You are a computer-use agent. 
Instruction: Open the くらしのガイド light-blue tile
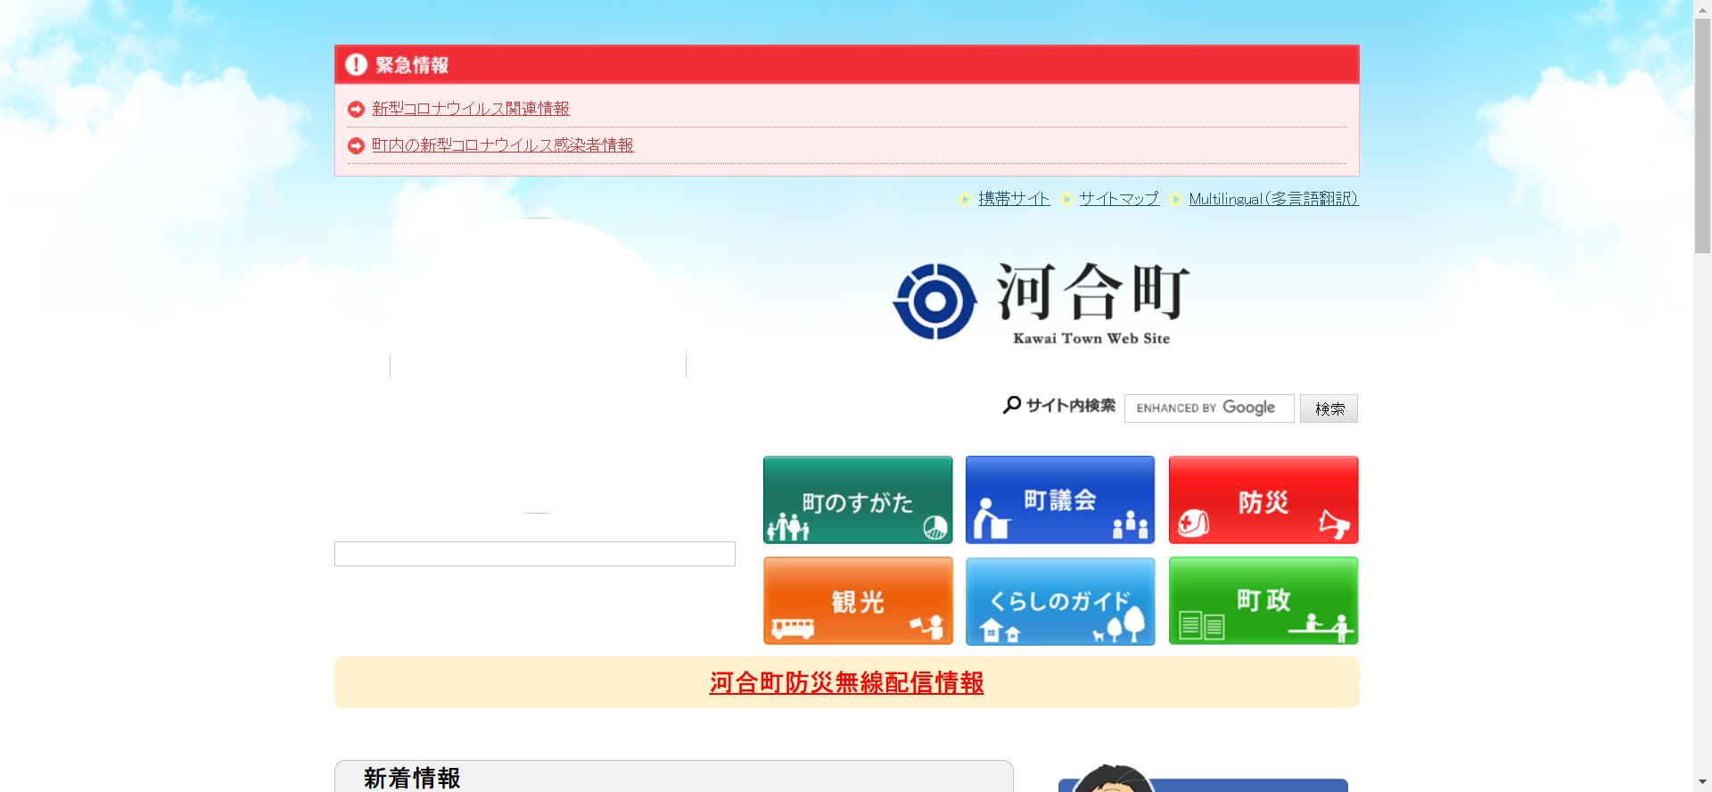pyautogui.click(x=1059, y=600)
